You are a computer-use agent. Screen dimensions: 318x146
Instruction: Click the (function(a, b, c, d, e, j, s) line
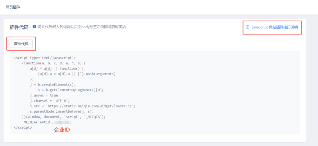tap(54, 63)
